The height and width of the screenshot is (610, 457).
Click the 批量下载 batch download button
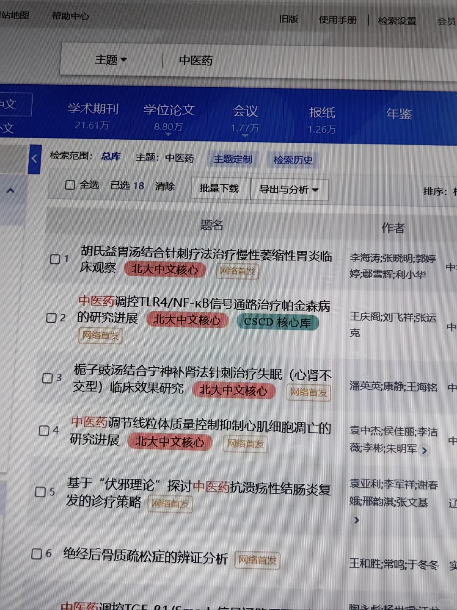click(220, 189)
